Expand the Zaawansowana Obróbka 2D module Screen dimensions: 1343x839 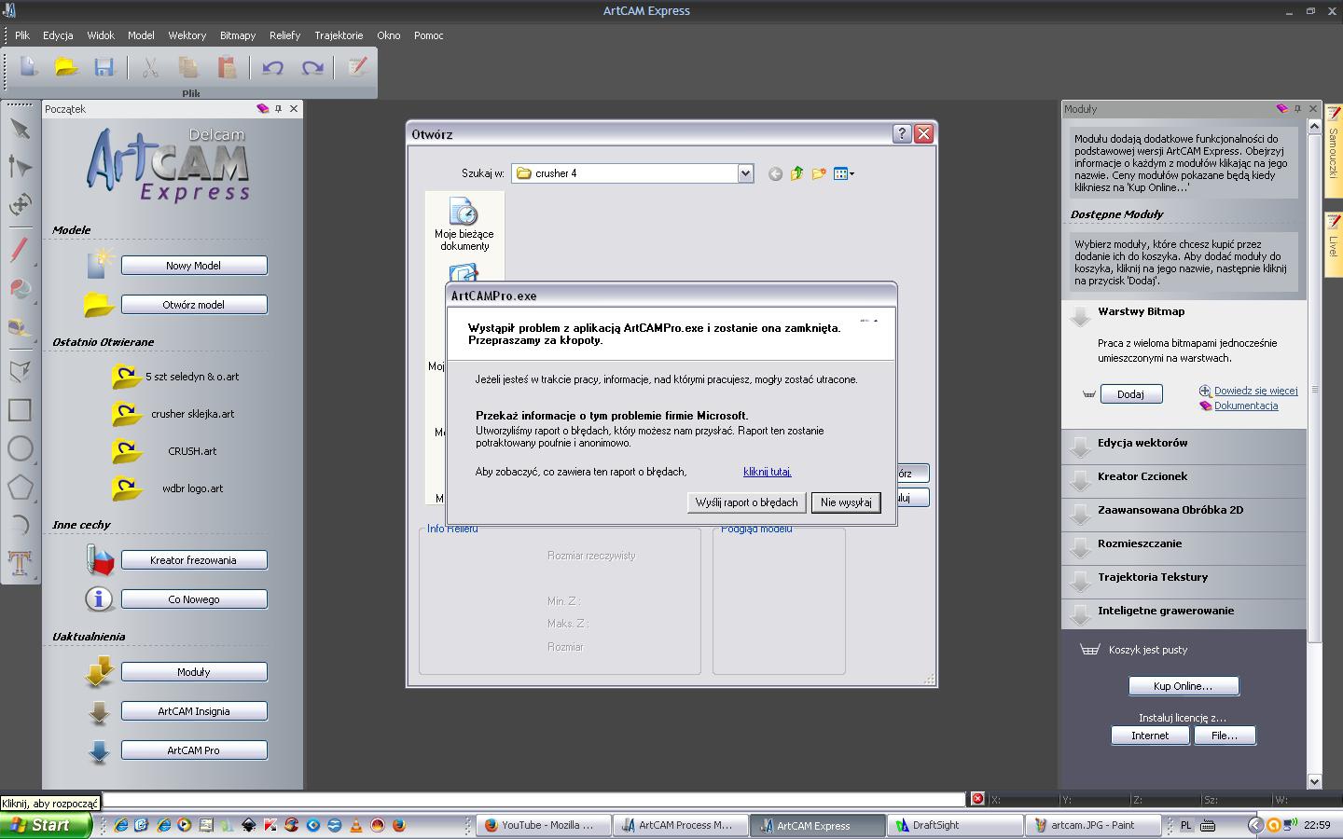1080,515
